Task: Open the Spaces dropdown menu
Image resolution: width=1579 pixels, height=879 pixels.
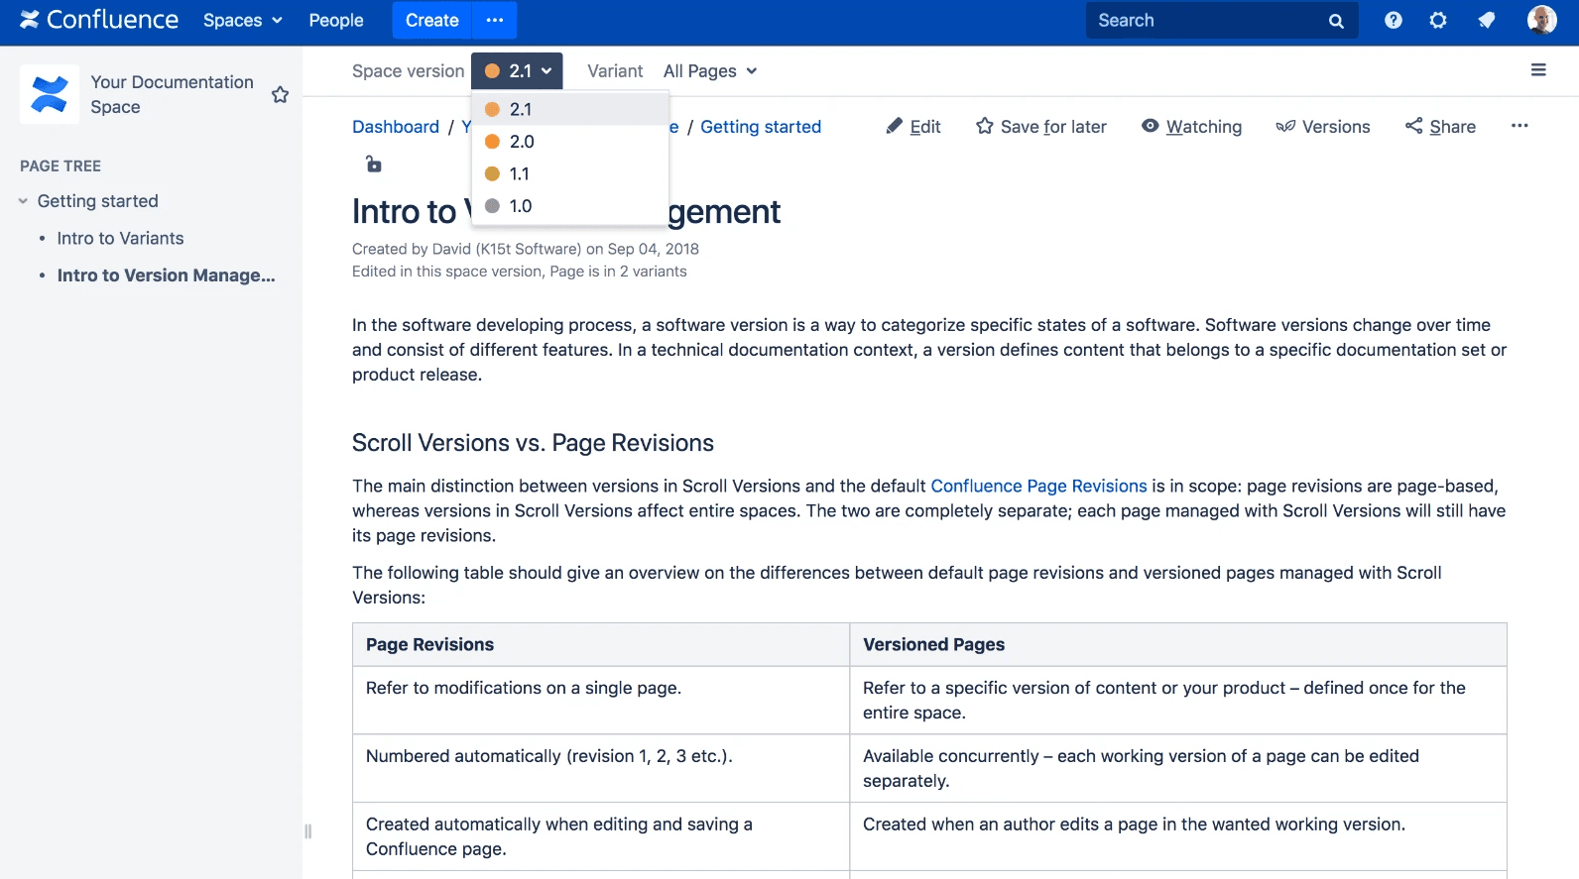Action: click(243, 20)
